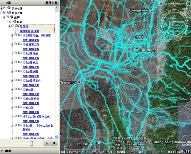Screen dimensions: 191x154
Task: Click the N north-reset compass button
Action: [x=174, y=11]
